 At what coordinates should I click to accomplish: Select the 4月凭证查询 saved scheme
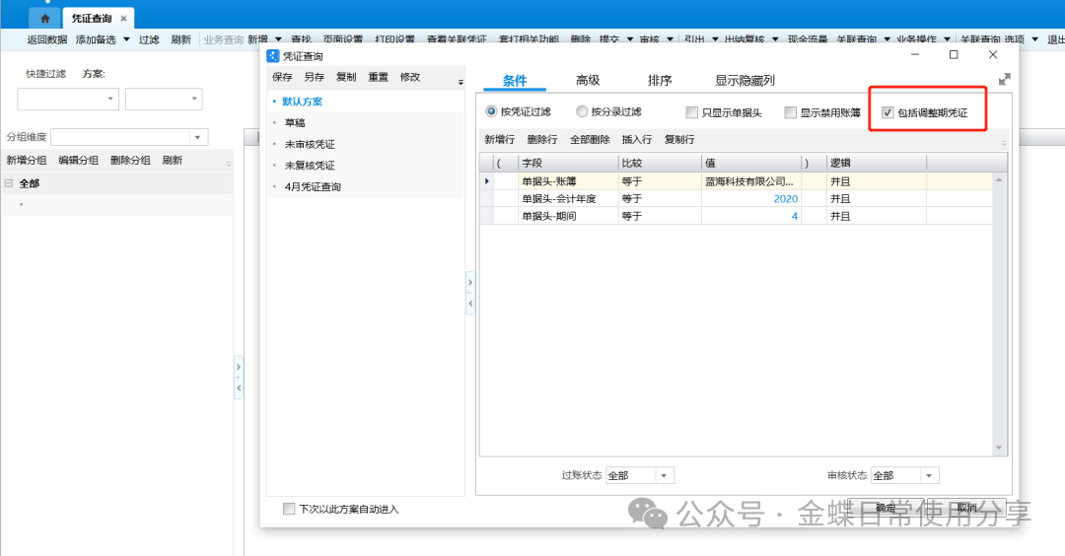pos(313,186)
